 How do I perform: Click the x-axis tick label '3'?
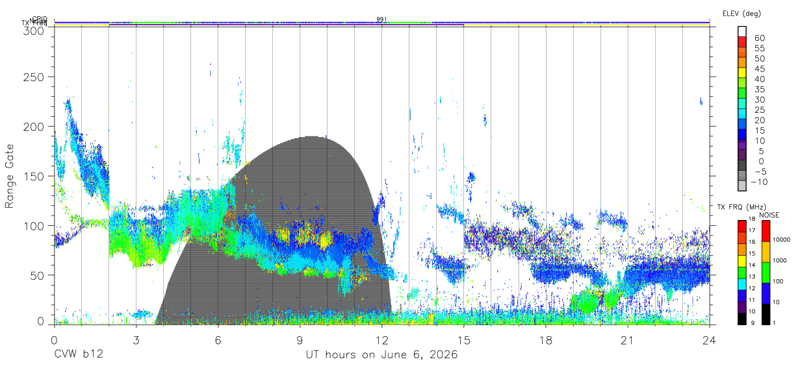(x=136, y=339)
